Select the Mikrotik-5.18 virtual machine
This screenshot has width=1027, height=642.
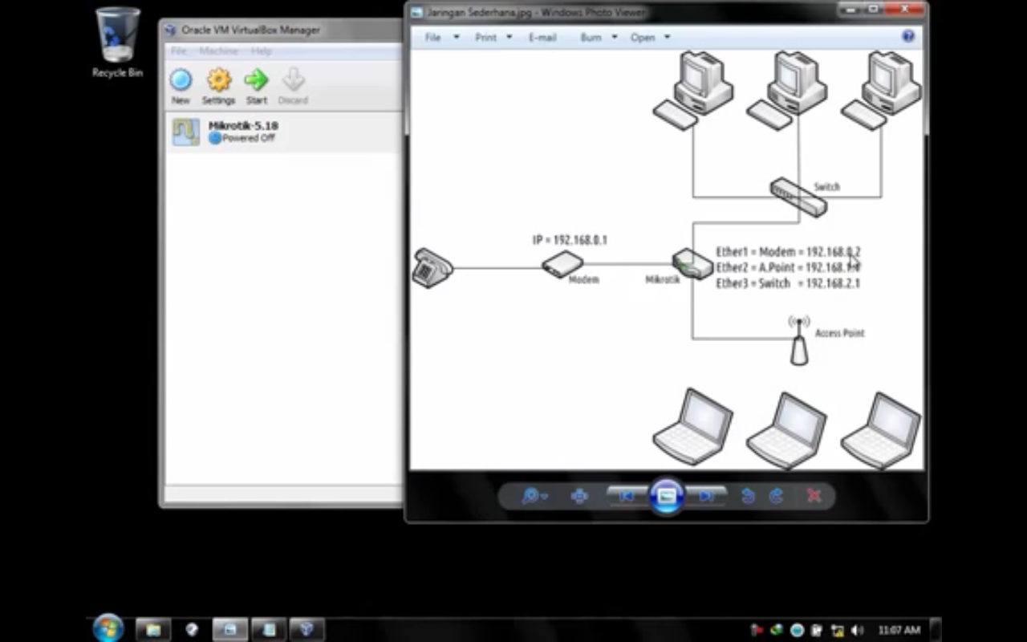(x=282, y=132)
